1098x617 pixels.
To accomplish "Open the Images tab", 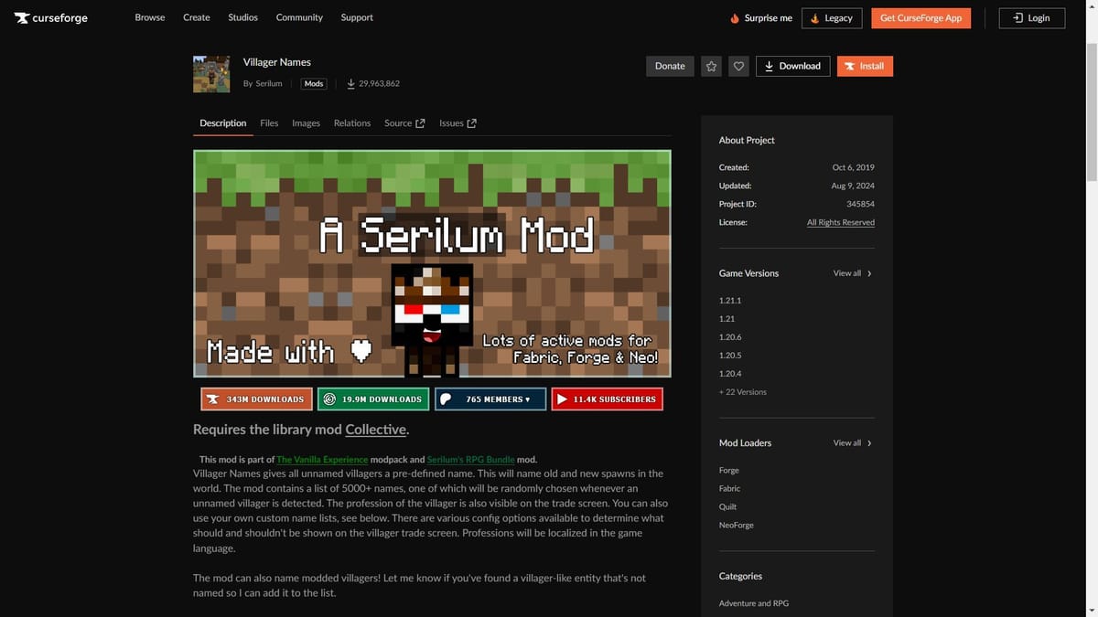I will (x=306, y=122).
